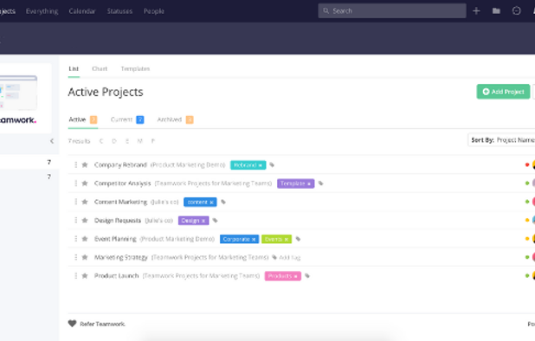Remove the Corporate tag via its x

[x=254, y=240]
